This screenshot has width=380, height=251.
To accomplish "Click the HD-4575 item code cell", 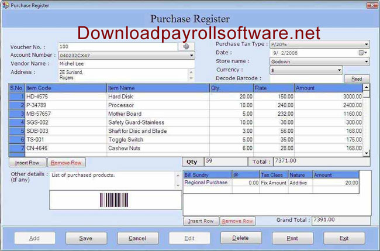I will 65,97.
